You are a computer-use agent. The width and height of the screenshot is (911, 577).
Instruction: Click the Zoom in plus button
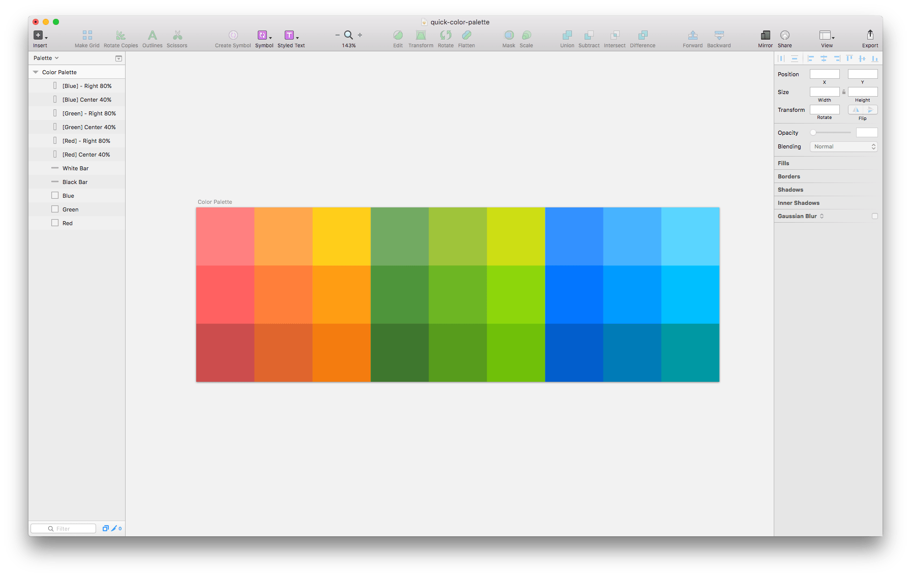coord(360,35)
